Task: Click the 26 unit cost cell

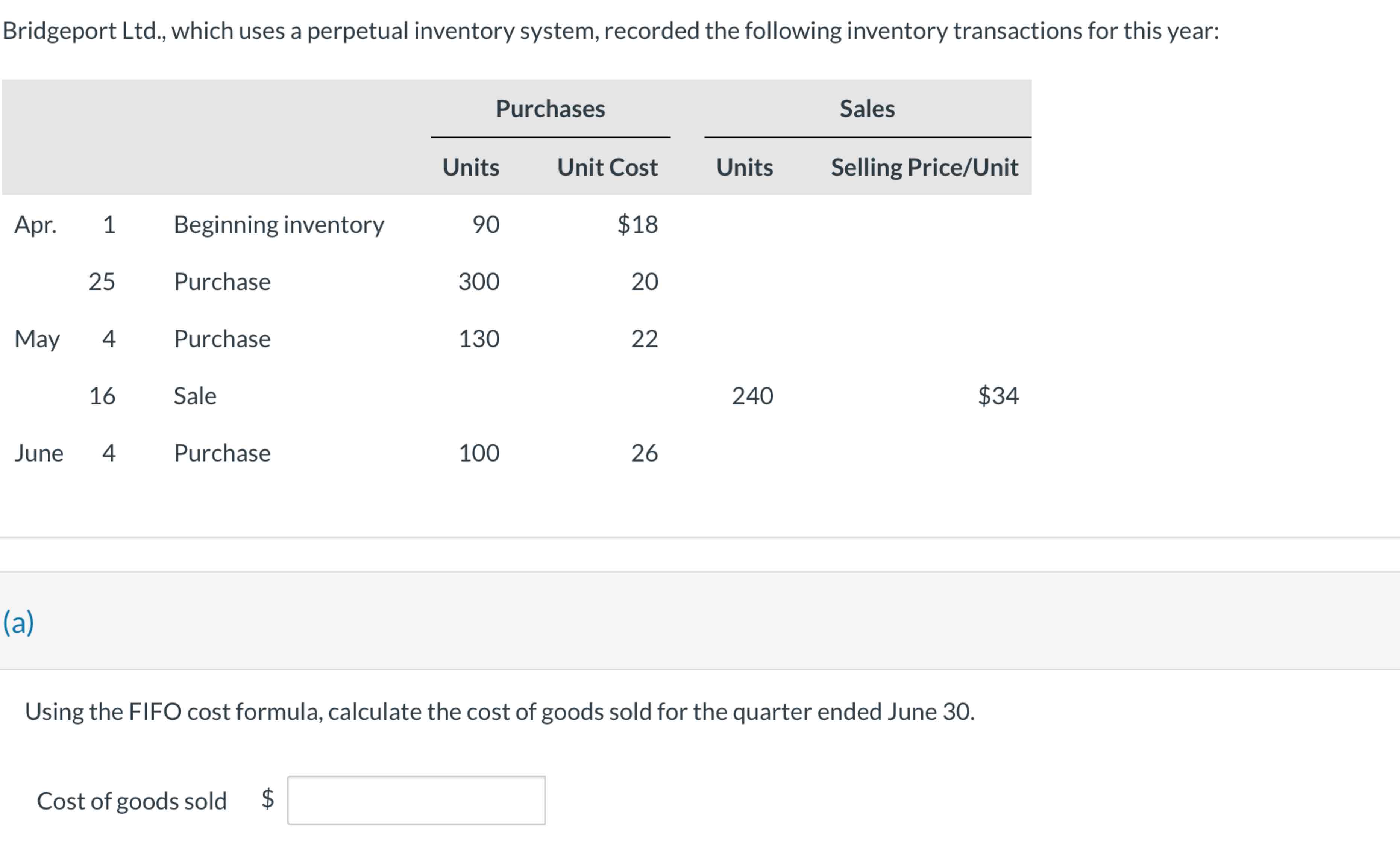Action: point(644,453)
